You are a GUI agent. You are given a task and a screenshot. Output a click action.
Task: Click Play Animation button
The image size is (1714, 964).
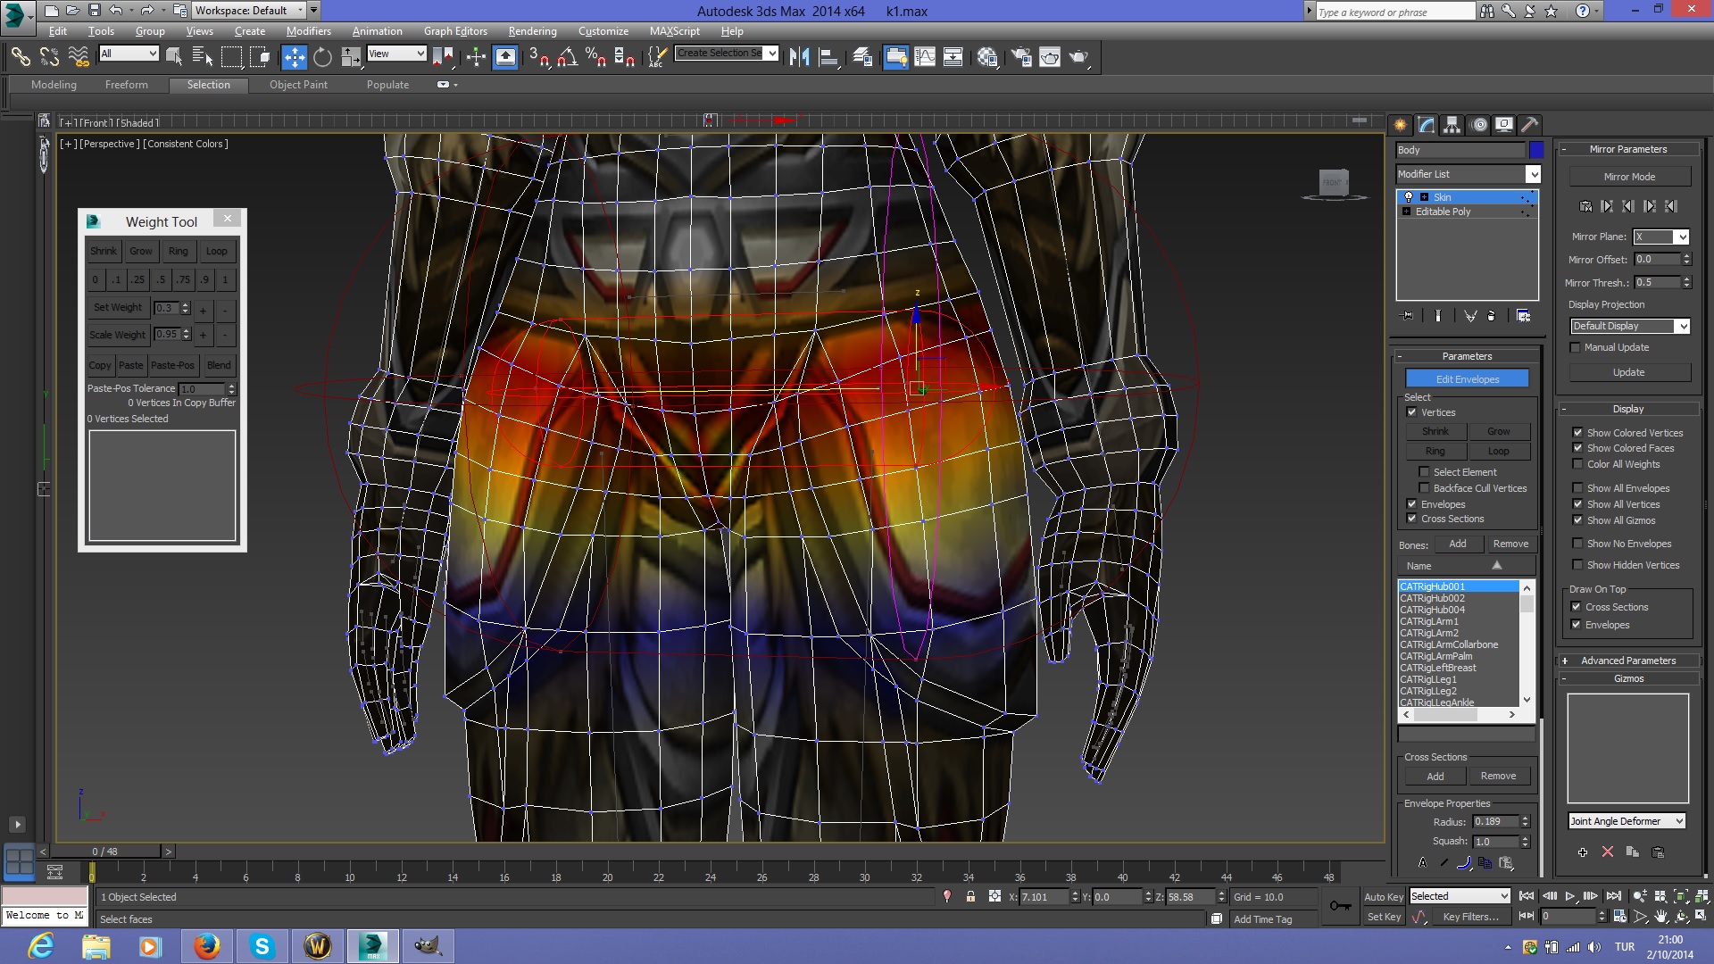click(1570, 896)
